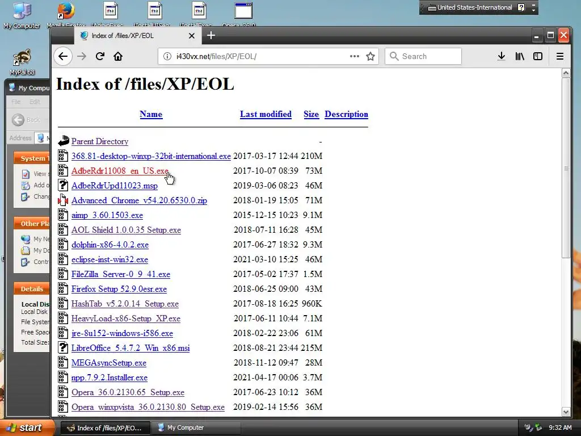The height and width of the screenshot is (436, 581).
Task: Open language bar United States-International selector
Action: [470, 7]
